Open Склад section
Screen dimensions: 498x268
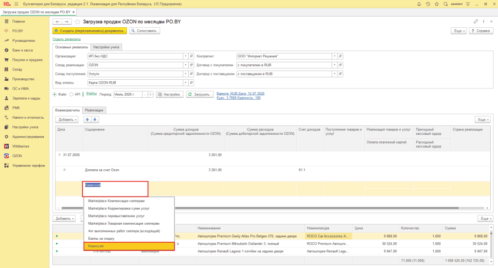coord(17,69)
